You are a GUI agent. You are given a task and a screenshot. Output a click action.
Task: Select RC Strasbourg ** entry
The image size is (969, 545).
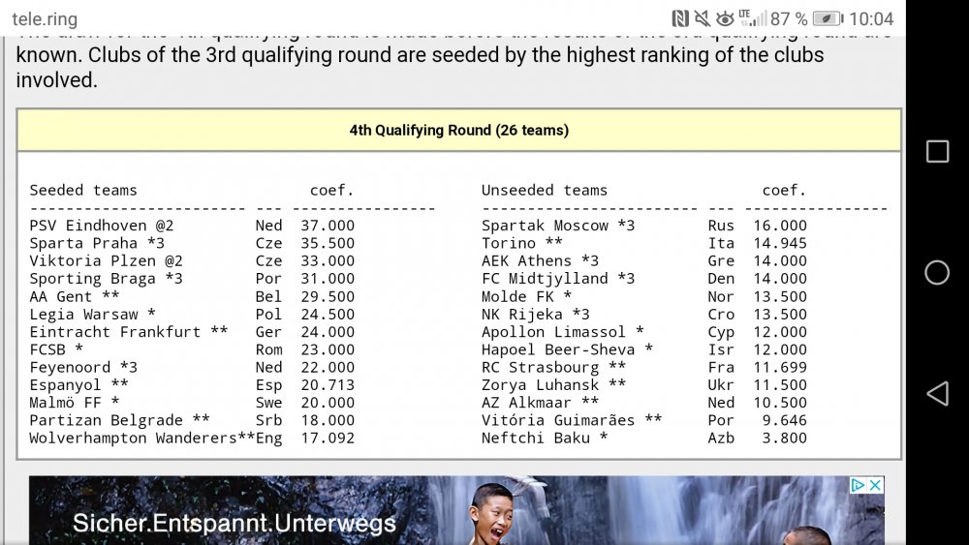(x=553, y=367)
